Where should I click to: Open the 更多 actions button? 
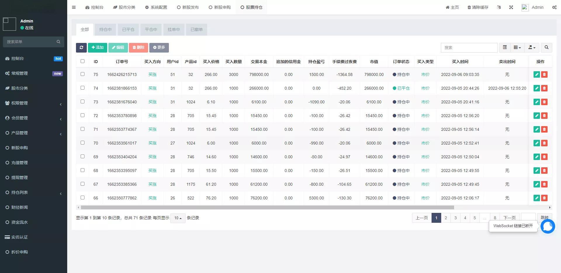coord(159,47)
